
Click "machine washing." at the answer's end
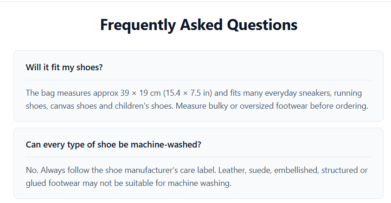coord(199,183)
